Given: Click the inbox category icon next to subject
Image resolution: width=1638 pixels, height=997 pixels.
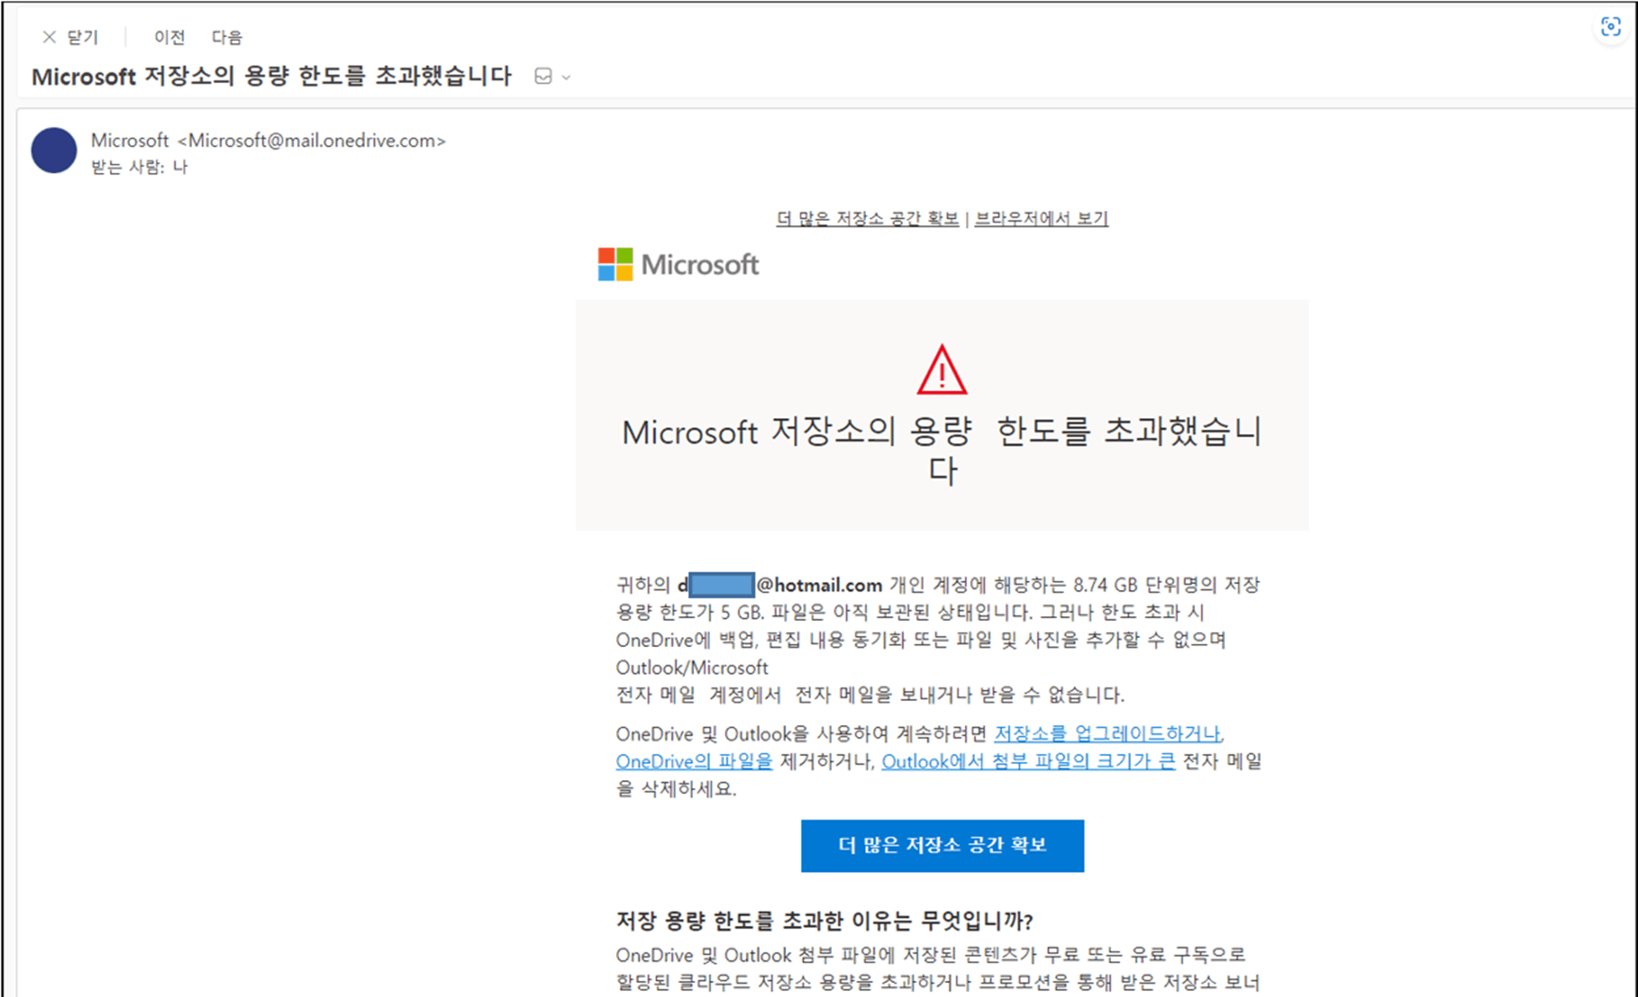Looking at the screenshot, I should pyautogui.click(x=543, y=76).
